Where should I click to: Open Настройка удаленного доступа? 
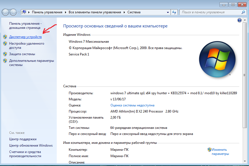click(x=26, y=45)
